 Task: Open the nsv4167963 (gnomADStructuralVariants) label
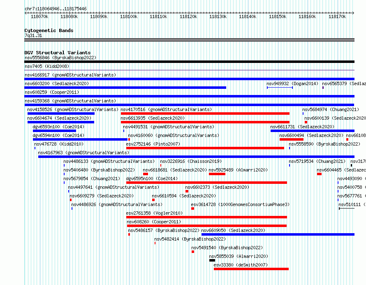83,153
